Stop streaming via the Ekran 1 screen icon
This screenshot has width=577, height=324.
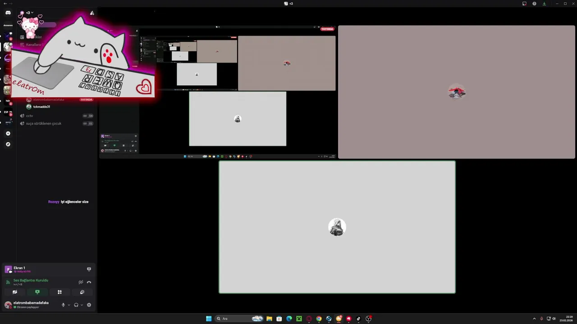(x=89, y=269)
